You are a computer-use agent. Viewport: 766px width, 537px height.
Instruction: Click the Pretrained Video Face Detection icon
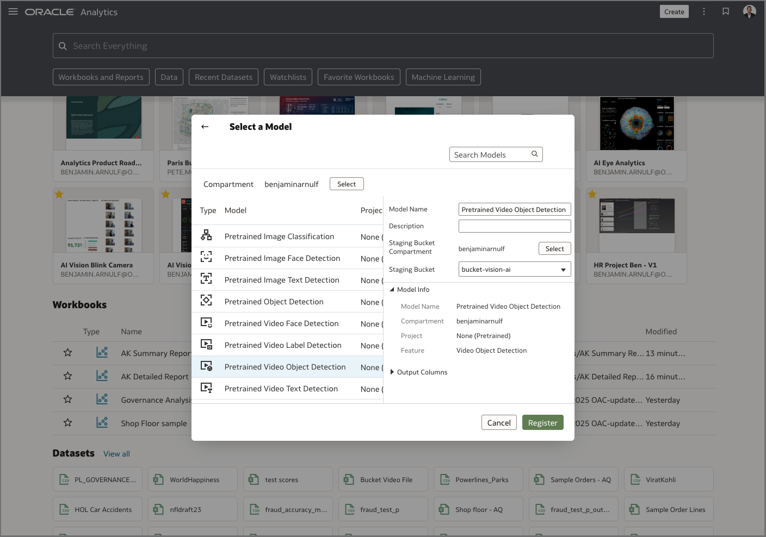coord(207,322)
